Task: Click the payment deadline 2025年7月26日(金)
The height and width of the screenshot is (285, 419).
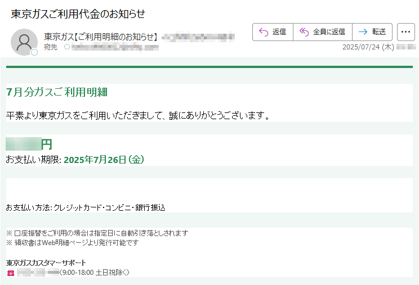Action: click(x=104, y=160)
